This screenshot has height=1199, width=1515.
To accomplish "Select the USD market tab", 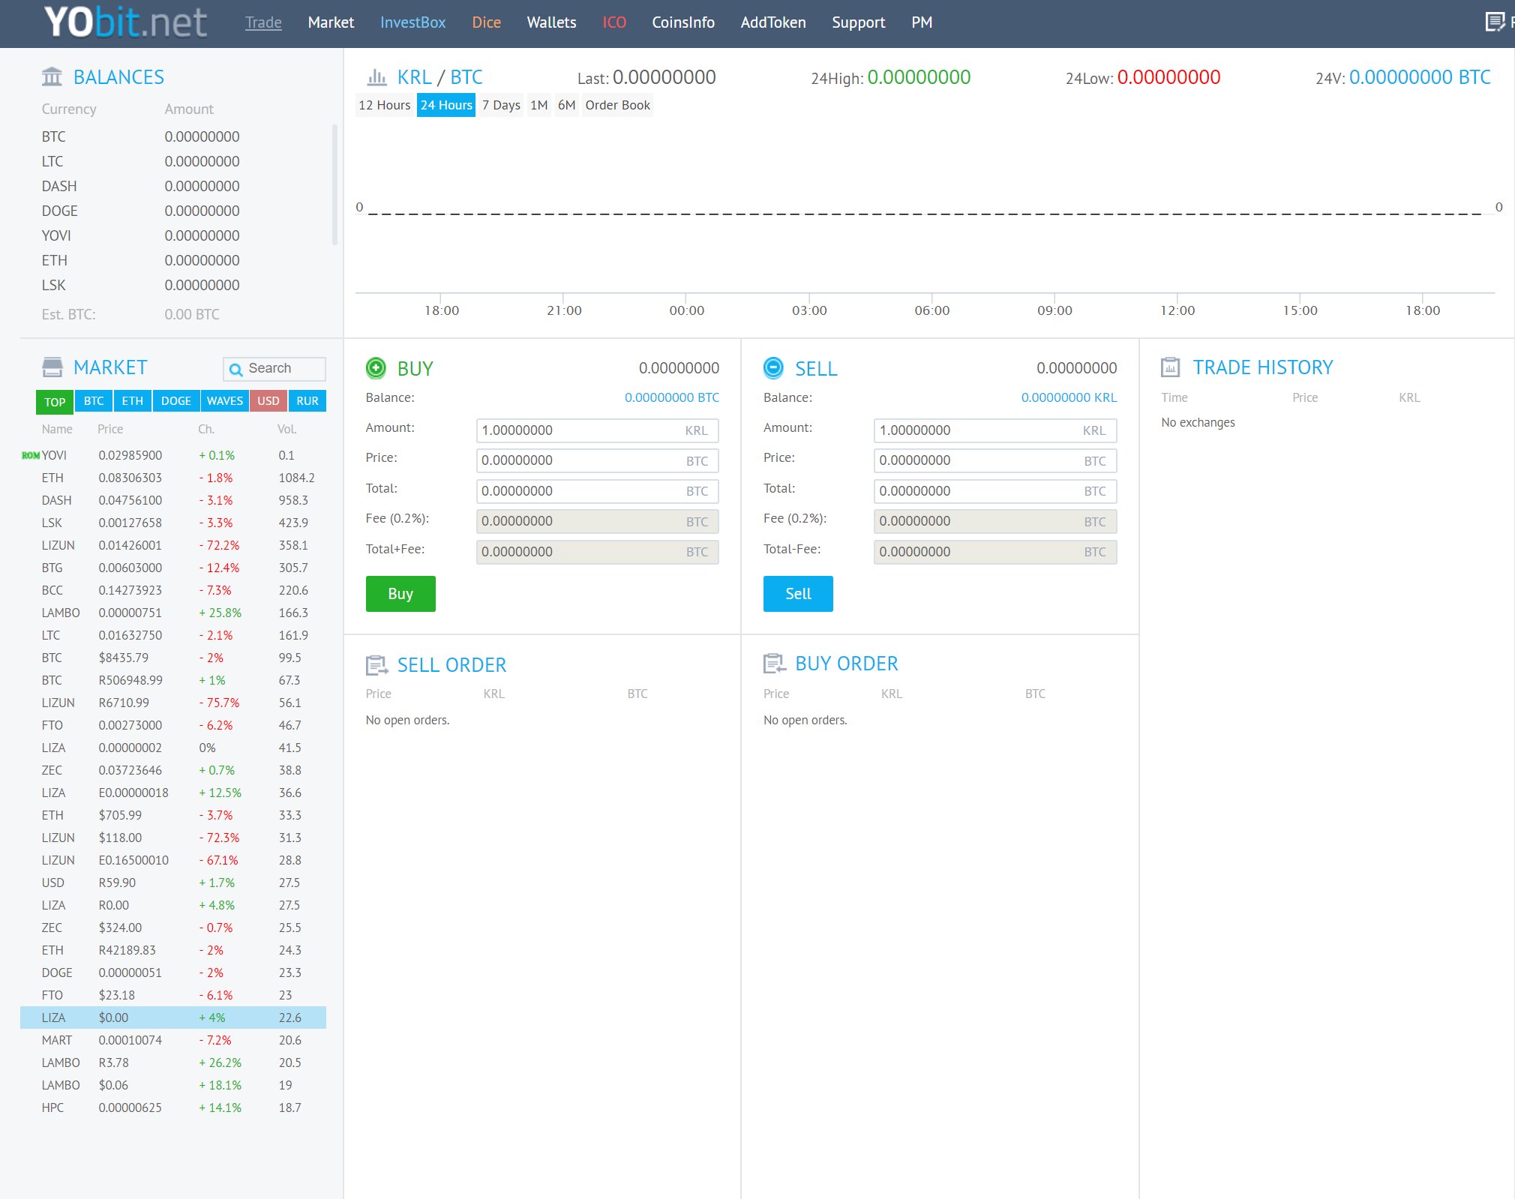I will pyautogui.click(x=268, y=401).
